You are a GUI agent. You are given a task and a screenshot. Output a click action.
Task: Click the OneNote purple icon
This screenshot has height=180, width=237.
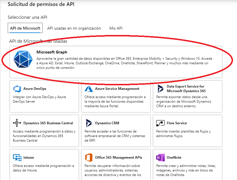pos(160,158)
